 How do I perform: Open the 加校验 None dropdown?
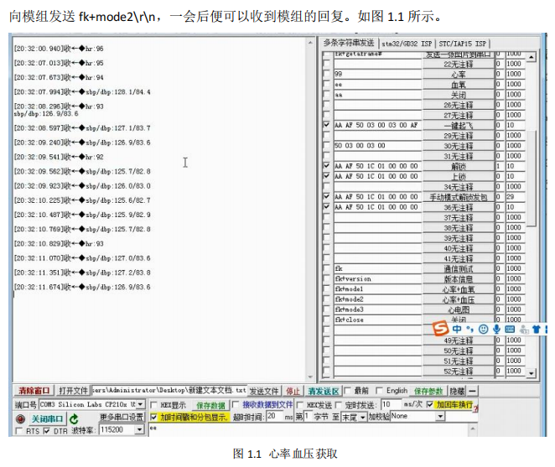[x=440, y=417]
